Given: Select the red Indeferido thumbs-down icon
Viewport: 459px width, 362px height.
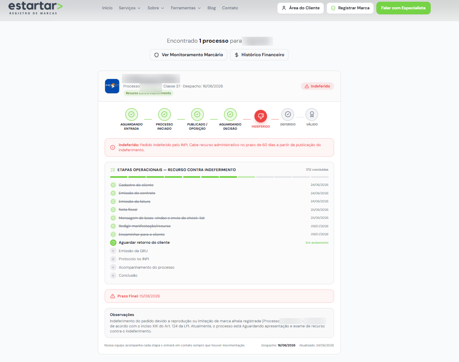Looking at the screenshot, I should [261, 116].
